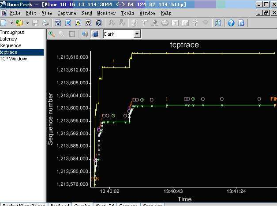Open the Edit menu
Screen dimensions: 277x206
pyautogui.click(x=31, y=13)
